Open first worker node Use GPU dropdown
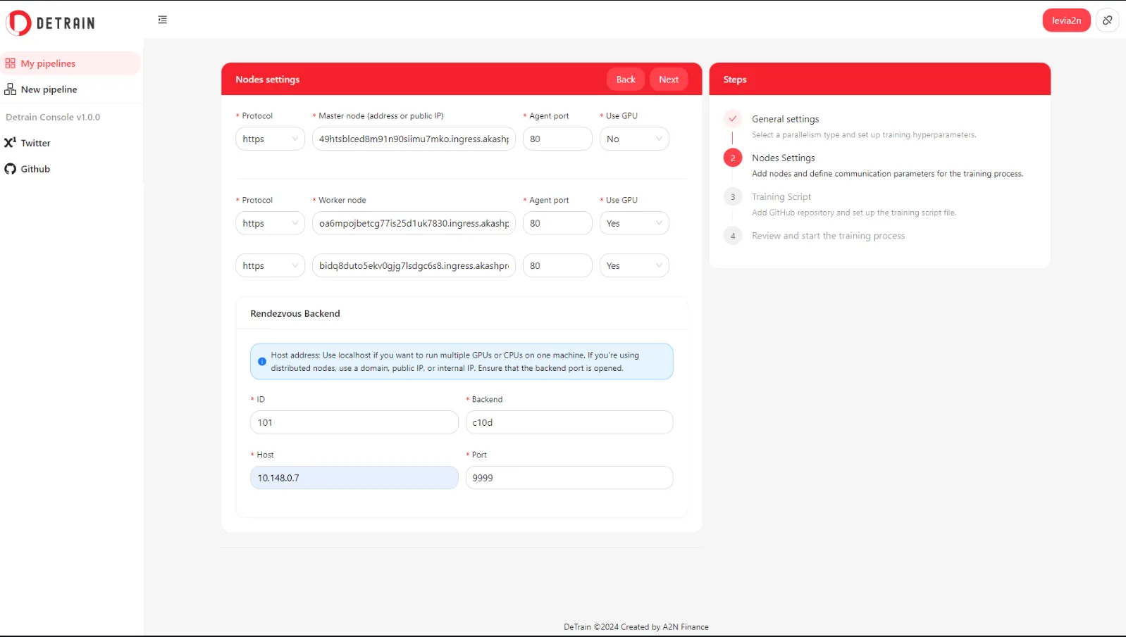This screenshot has height=637, width=1126. click(x=633, y=224)
